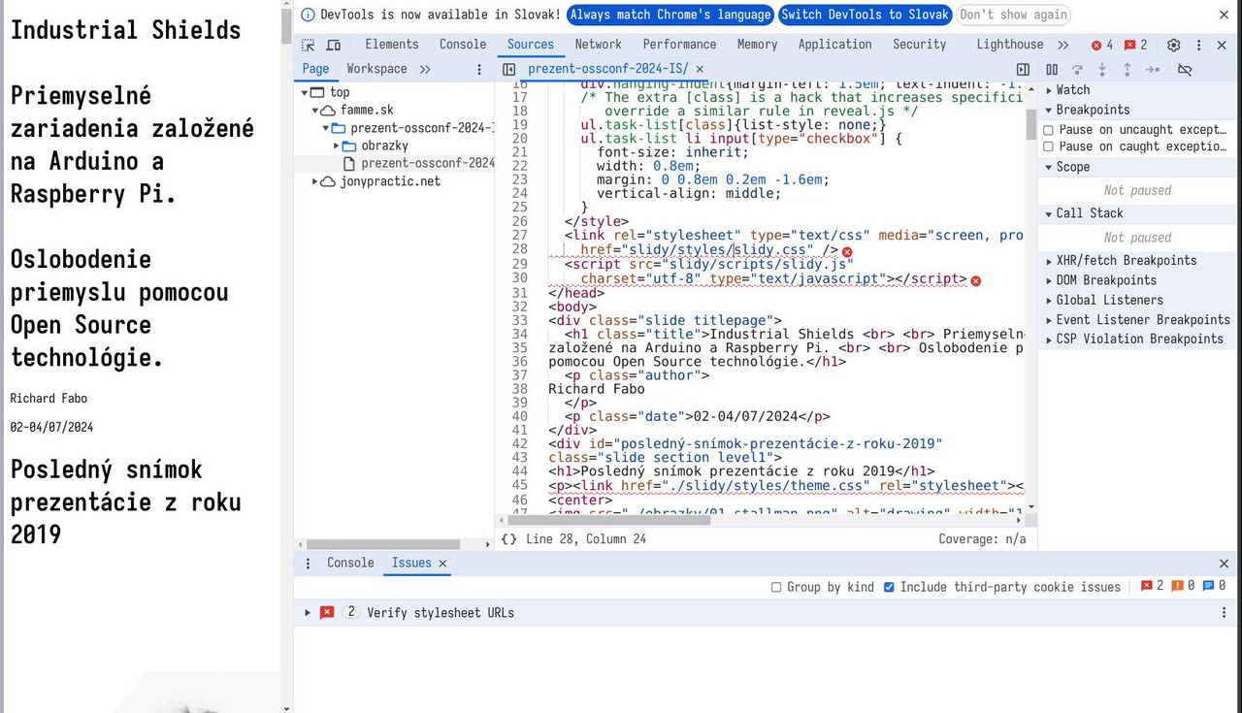
Task: Switch to the Elements tab
Action: (x=392, y=45)
